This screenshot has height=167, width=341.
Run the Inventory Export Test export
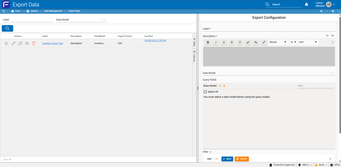(x=7, y=43)
